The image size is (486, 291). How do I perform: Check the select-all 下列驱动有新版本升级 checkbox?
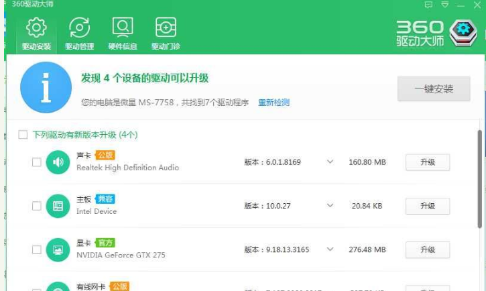coord(23,135)
